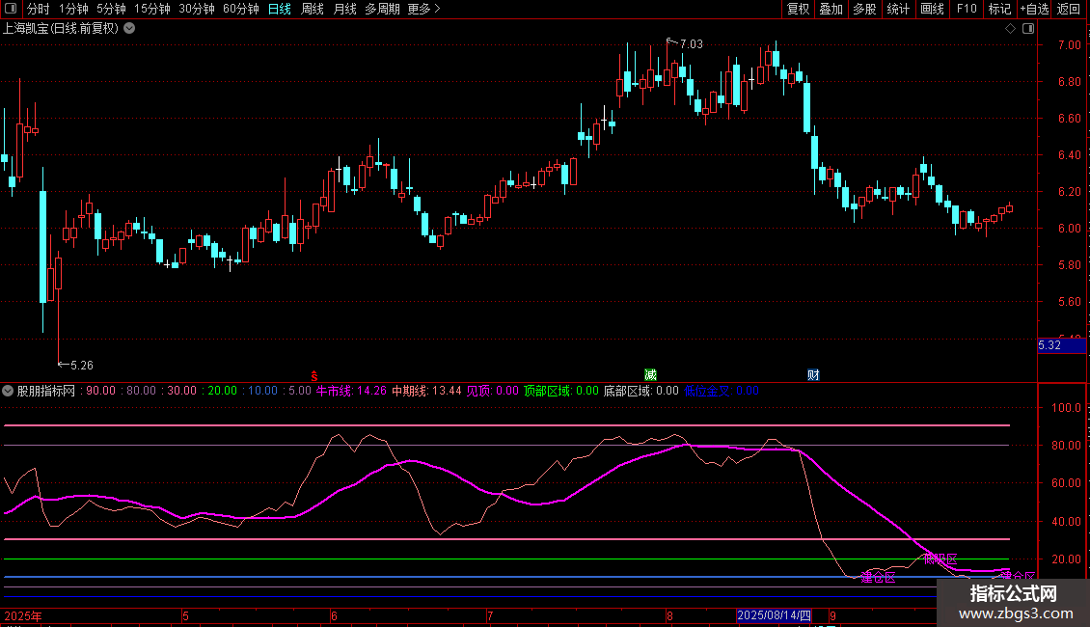The image size is (1090, 627).
Task: Click the 2025/08/14 date marker on timeline
Action: [775, 615]
